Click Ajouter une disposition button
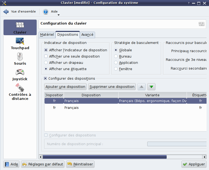The width and height of the screenshot is (209, 170). [65, 87]
